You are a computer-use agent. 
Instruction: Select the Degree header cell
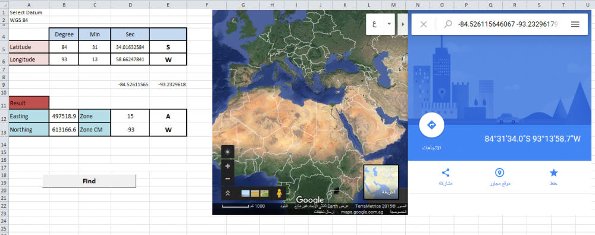click(64, 34)
